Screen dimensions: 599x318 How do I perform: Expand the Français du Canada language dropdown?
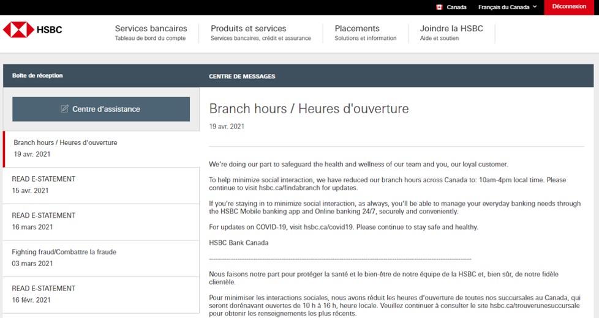(x=507, y=7)
